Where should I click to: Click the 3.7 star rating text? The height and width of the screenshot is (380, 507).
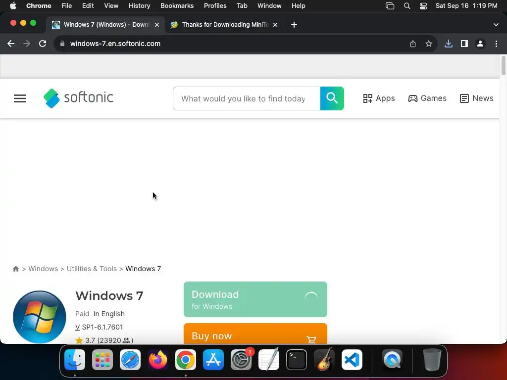pyautogui.click(x=104, y=340)
